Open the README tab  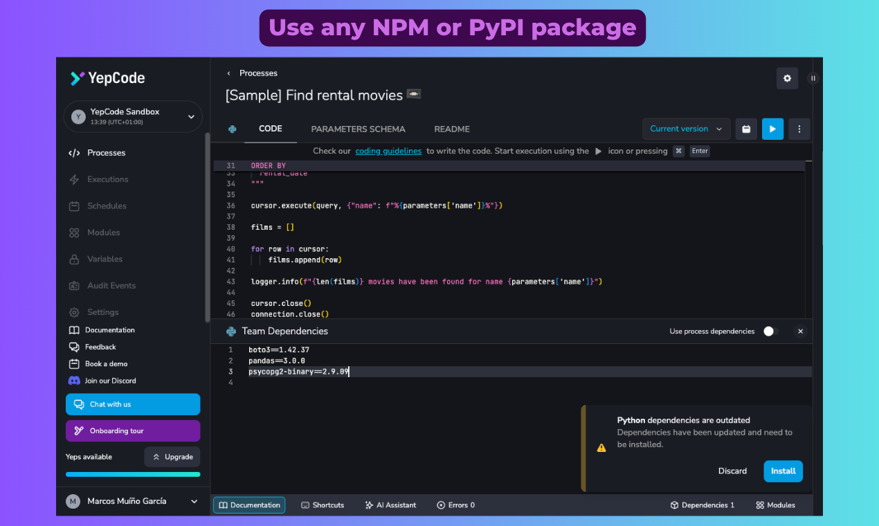[x=452, y=129]
